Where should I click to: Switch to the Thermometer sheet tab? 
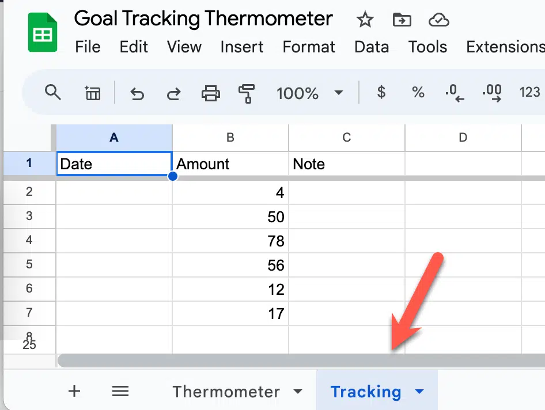pos(226,392)
